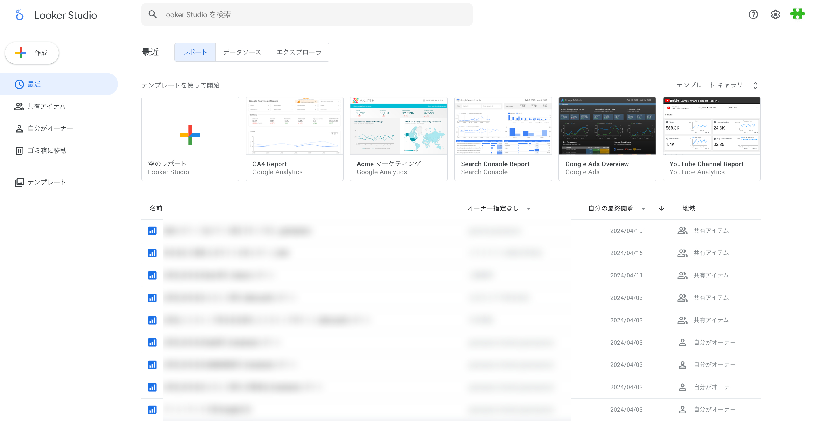Screen dimensions: 816x422
Task: Open テンプレート in the sidebar
Action: [59, 182]
